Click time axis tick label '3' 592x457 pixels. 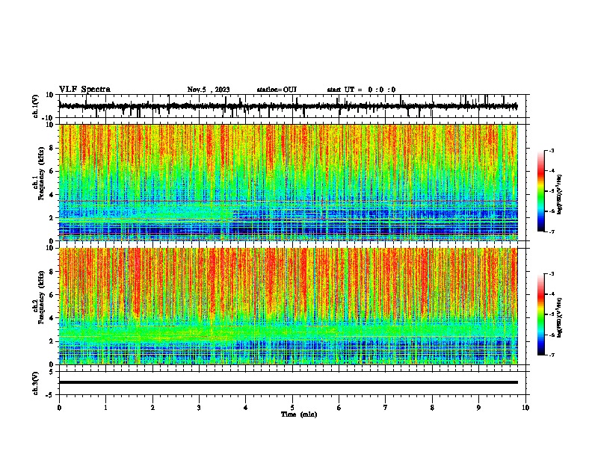[x=199, y=408]
